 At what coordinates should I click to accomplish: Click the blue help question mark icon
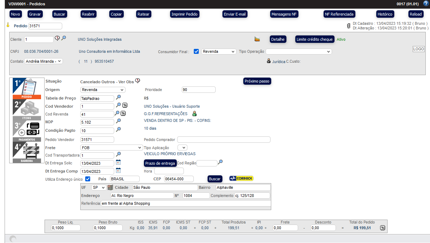426,4
